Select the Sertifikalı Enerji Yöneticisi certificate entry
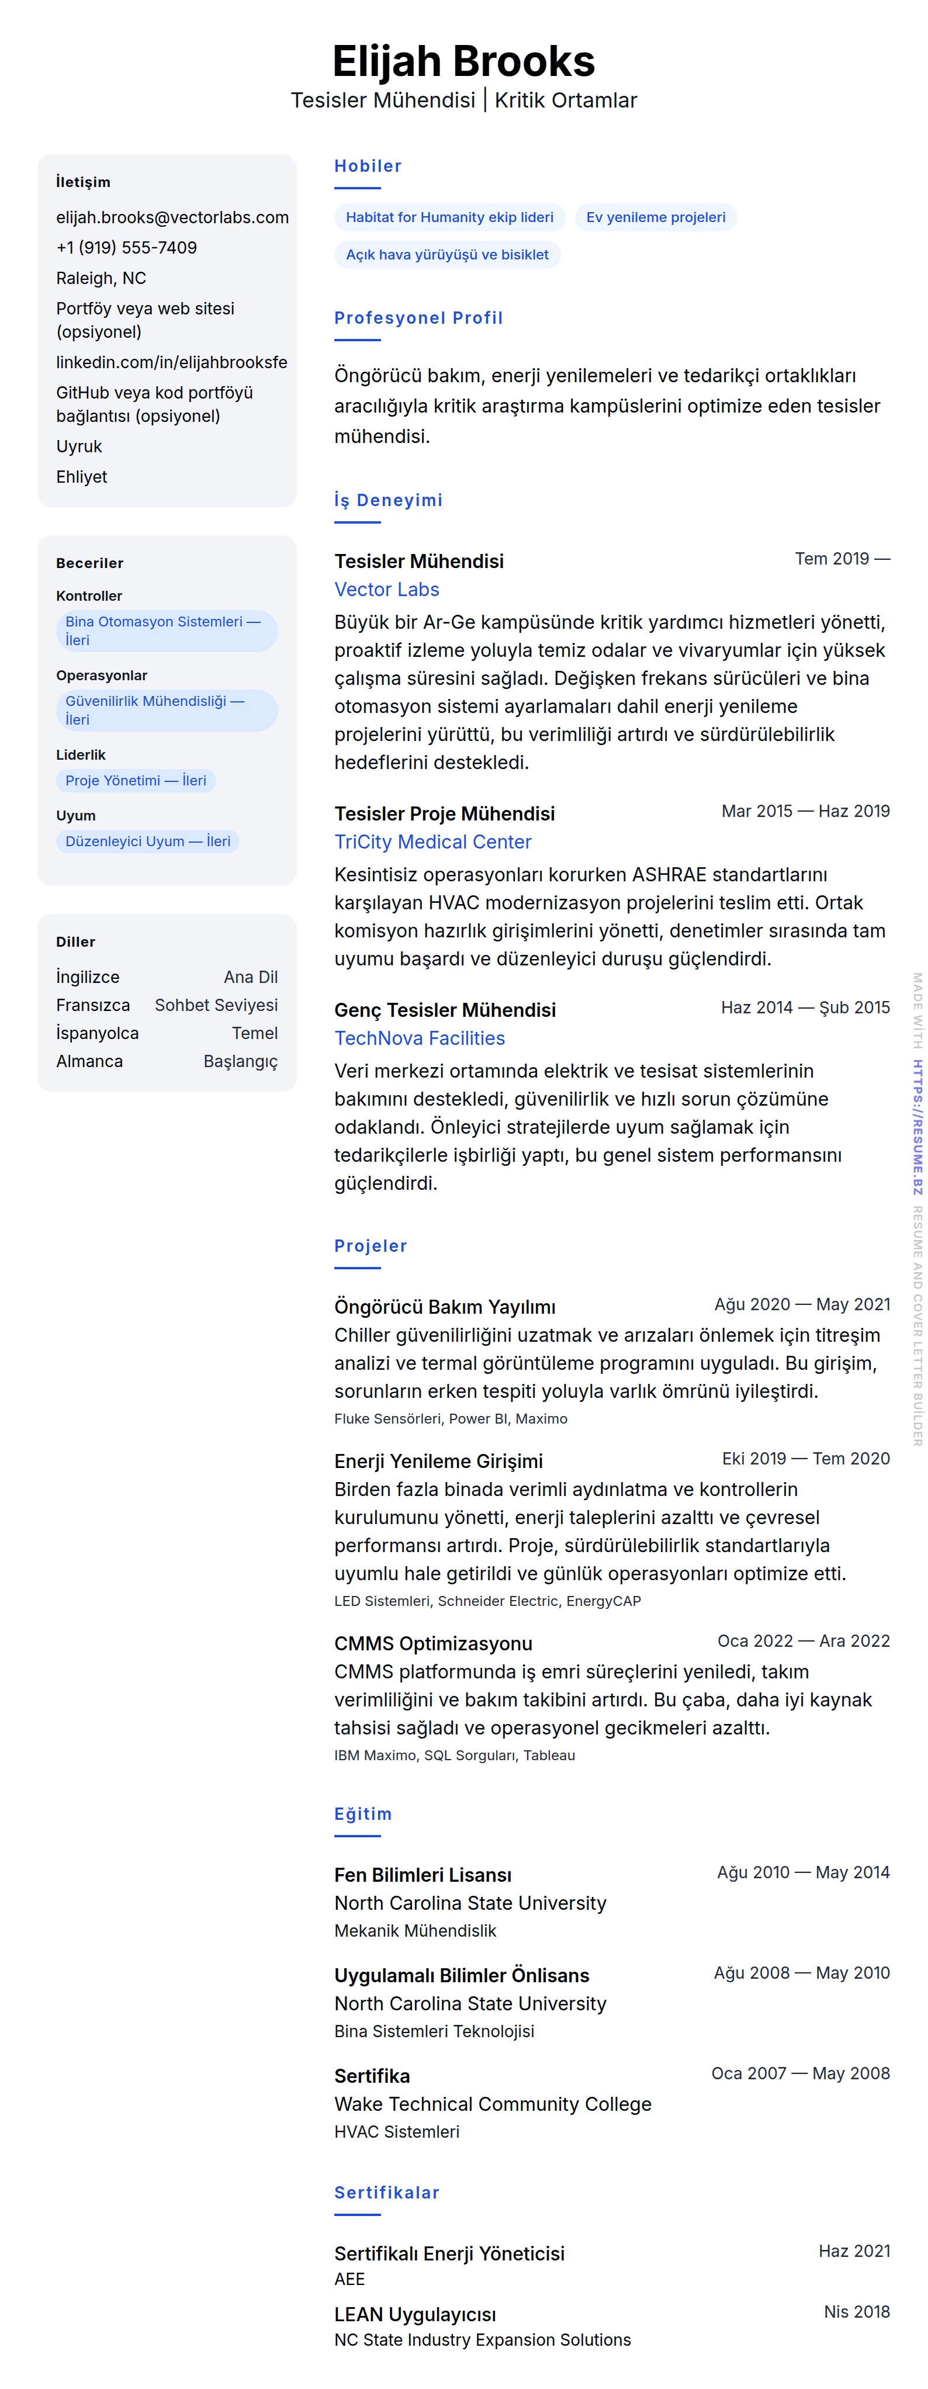 449,2253
